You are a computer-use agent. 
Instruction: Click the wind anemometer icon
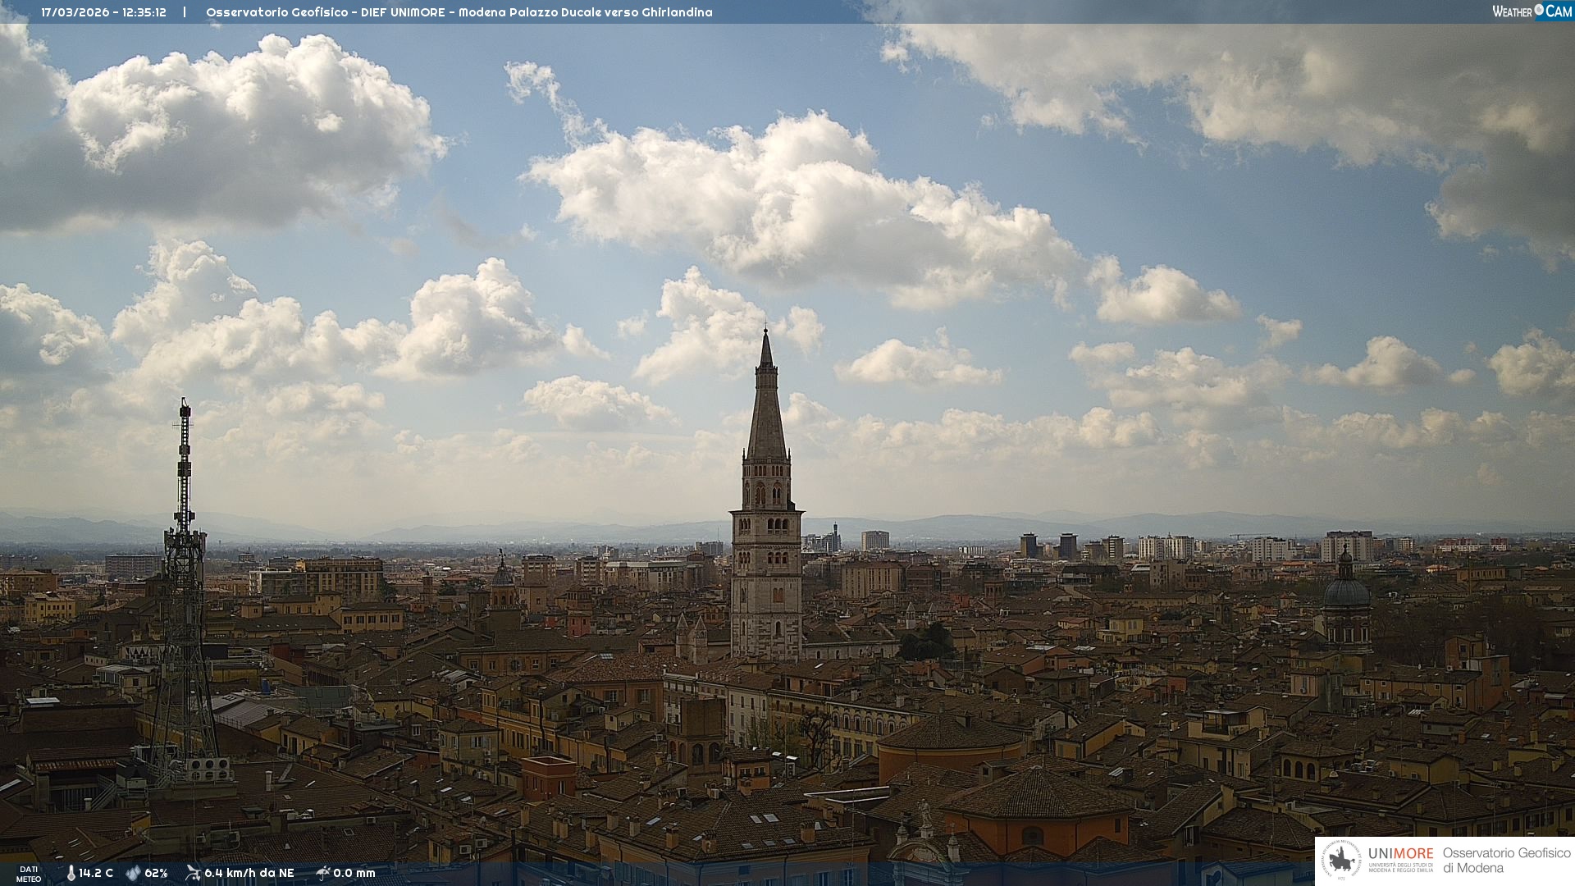pos(193,873)
